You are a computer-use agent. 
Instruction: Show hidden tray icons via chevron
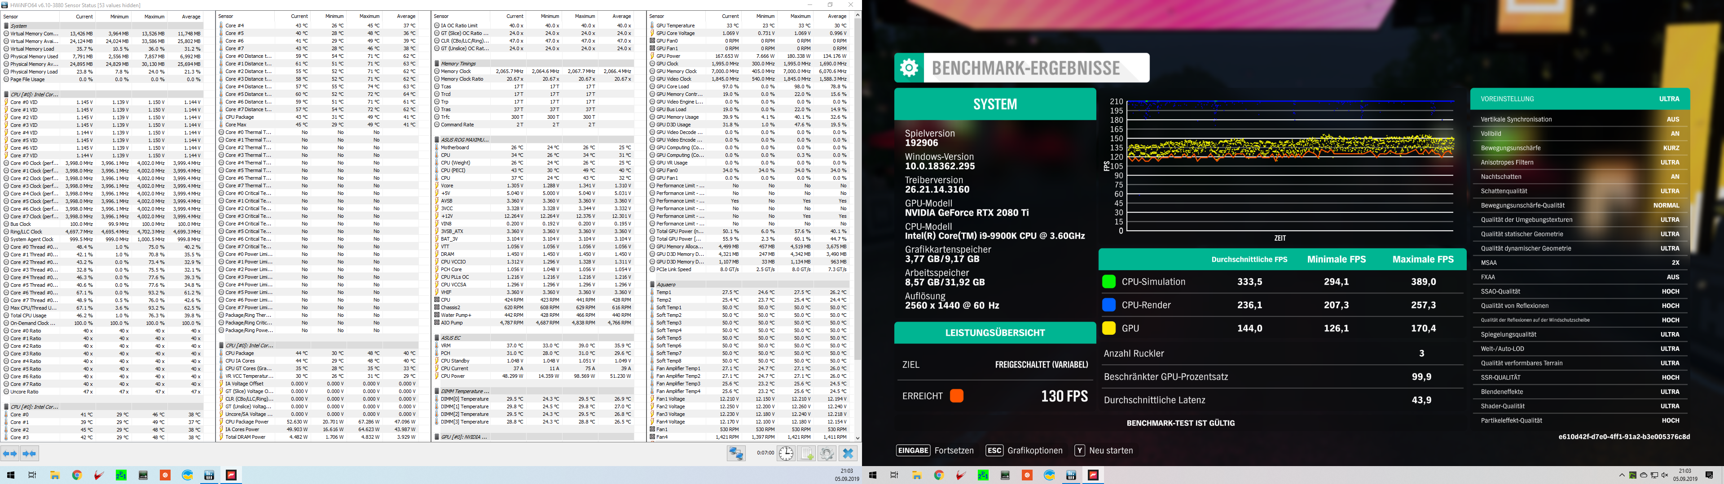1622,475
